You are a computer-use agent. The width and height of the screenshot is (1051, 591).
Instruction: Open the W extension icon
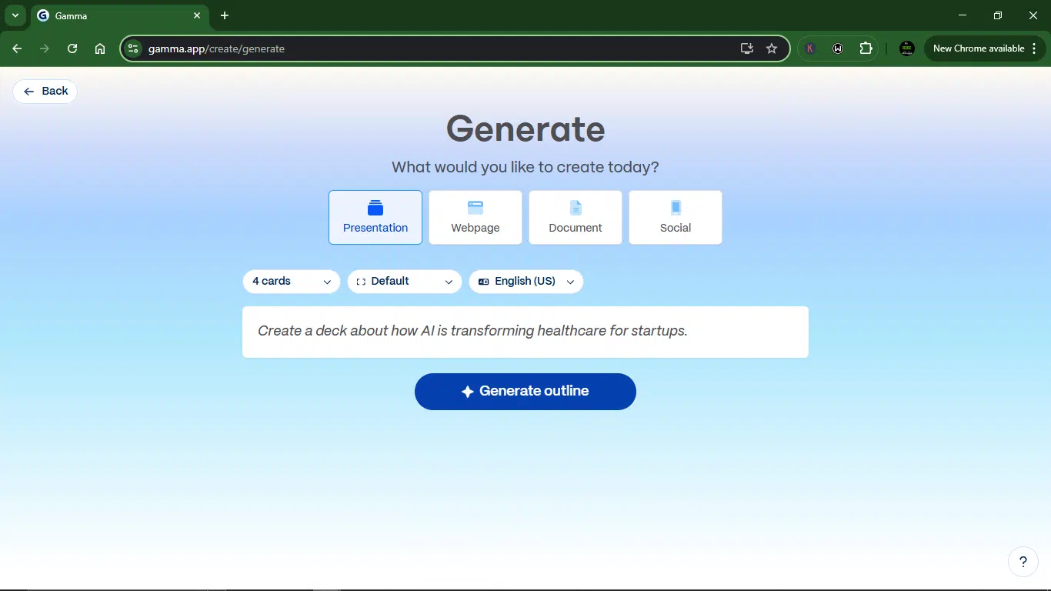coord(838,48)
